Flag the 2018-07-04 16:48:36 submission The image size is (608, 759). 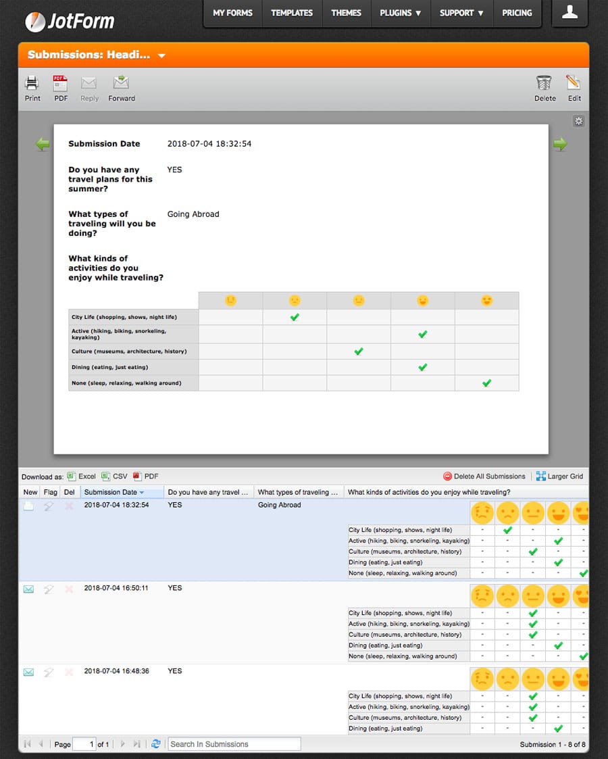[49, 673]
